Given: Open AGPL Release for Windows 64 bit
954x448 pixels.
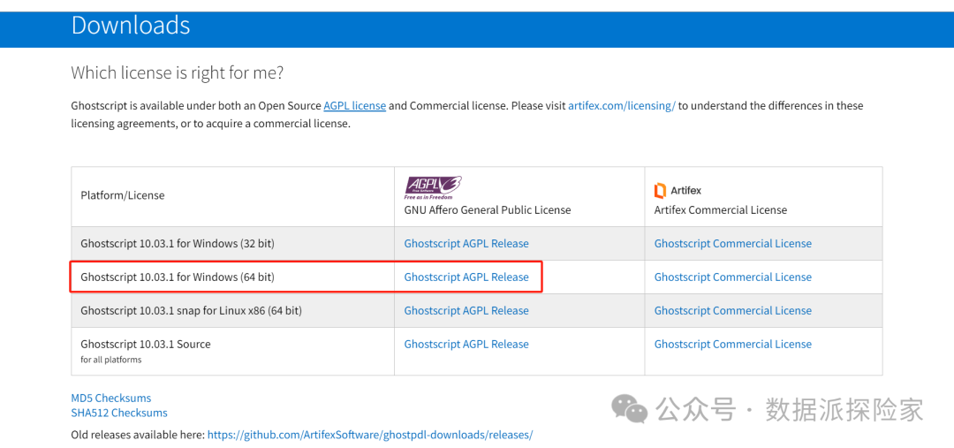Looking at the screenshot, I should coord(466,277).
